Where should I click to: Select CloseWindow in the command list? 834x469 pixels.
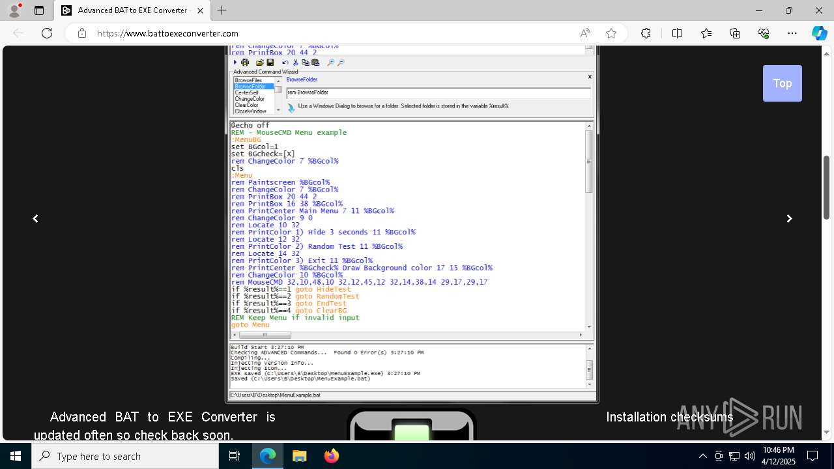point(250,111)
